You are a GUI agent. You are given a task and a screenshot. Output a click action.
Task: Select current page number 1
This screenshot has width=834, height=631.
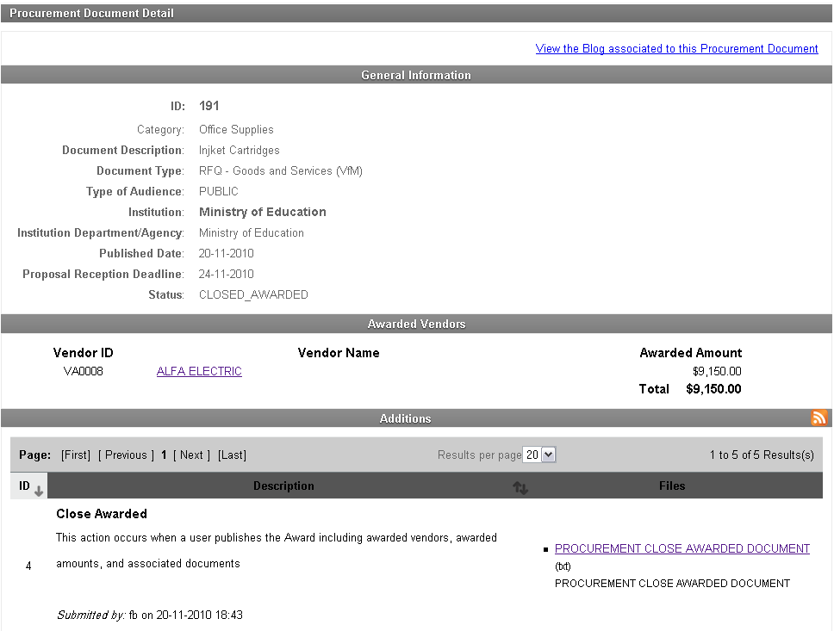point(164,455)
